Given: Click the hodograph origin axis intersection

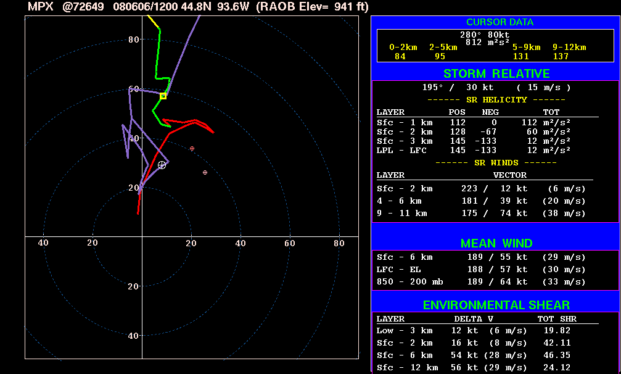Looking at the screenshot, I should (142, 236).
